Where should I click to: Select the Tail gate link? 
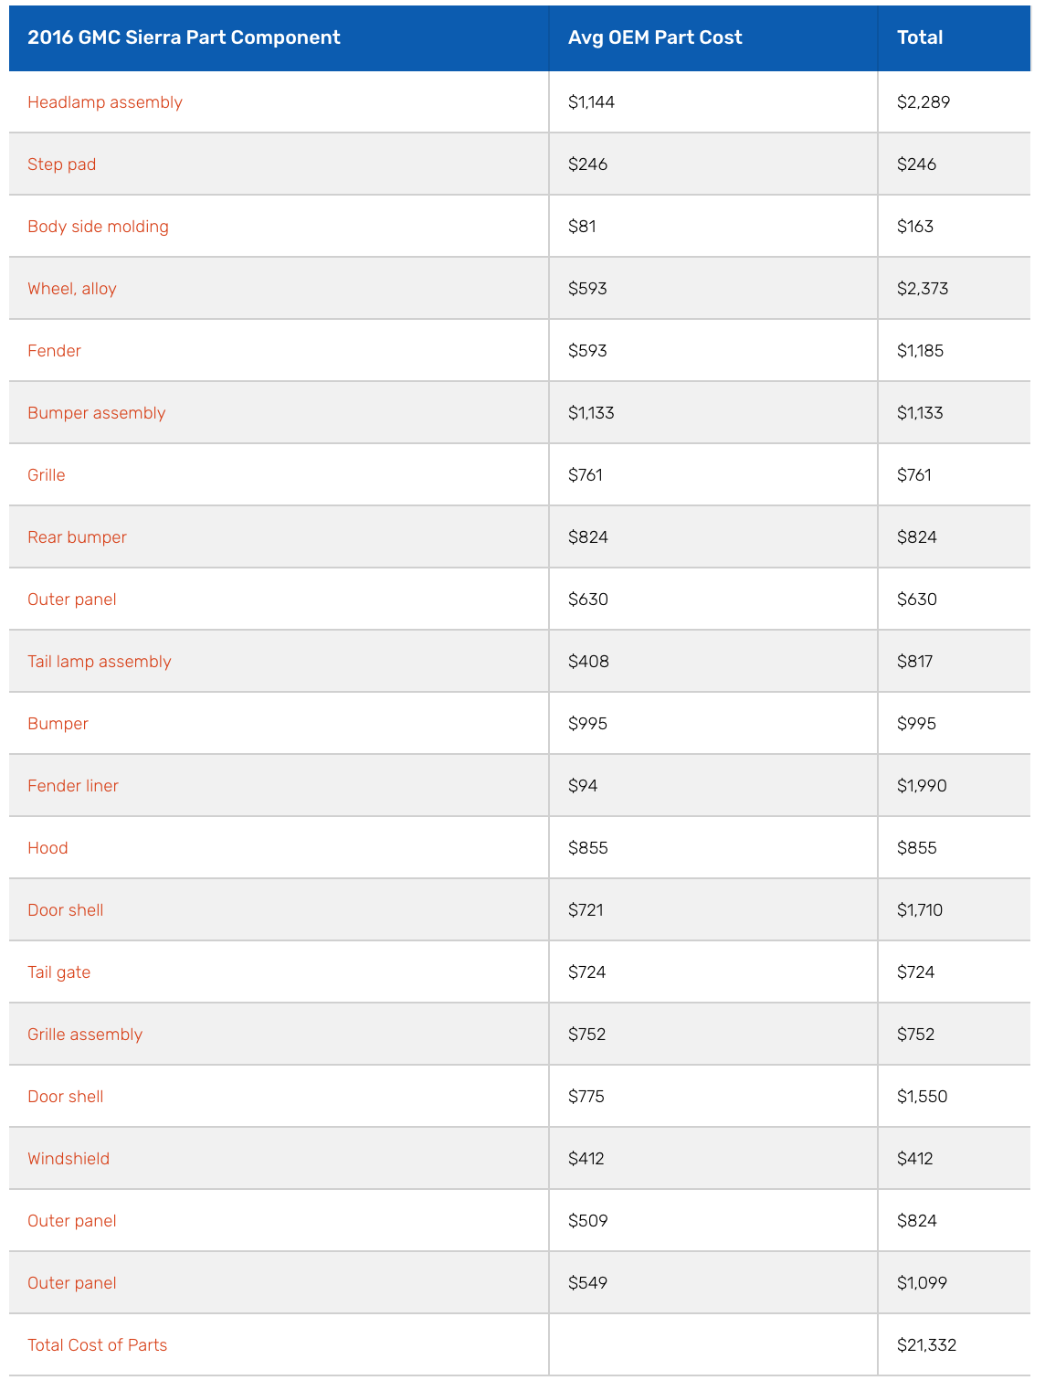[x=58, y=972]
